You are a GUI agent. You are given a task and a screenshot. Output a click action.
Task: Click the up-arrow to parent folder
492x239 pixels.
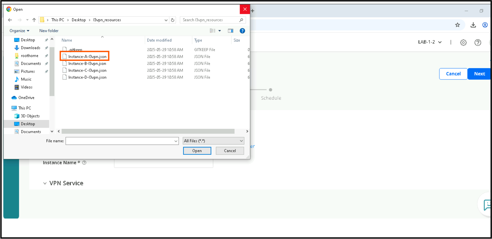34,20
